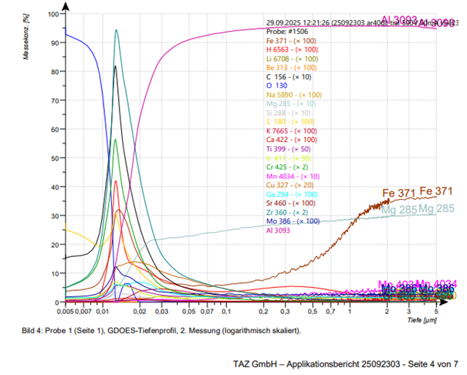Select Cr 425 in the legend
The image size is (467, 375).
point(286,167)
